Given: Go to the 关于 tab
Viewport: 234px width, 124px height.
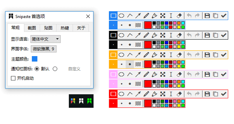Looking at the screenshot, I should tap(81, 28).
